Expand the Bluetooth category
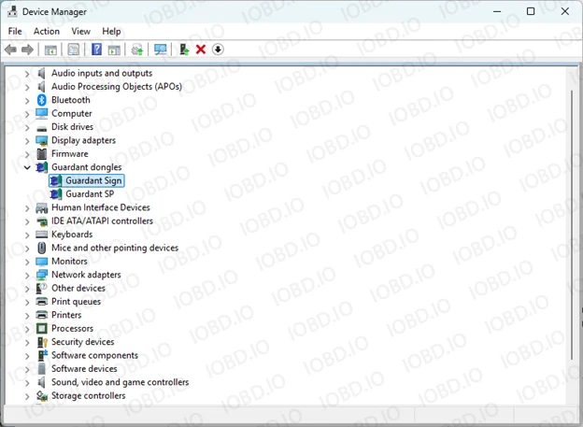Viewport: 583px width, 427px height. (27, 100)
